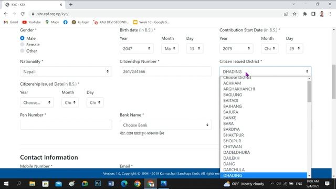Choose BAITADI from district list

click(264, 100)
